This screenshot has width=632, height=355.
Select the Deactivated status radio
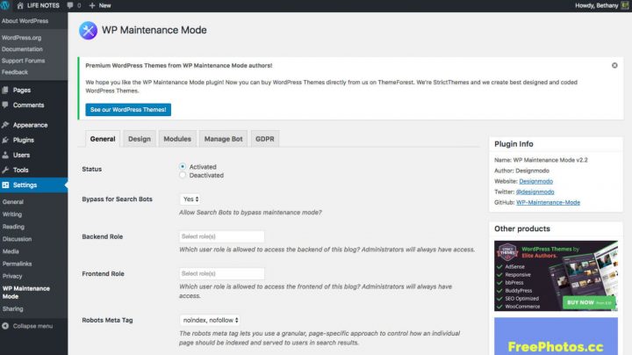[x=183, y=175]
